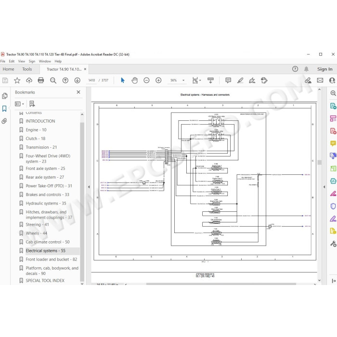337x337 pixels.
Task: Open the File menu
Action: 3,61
